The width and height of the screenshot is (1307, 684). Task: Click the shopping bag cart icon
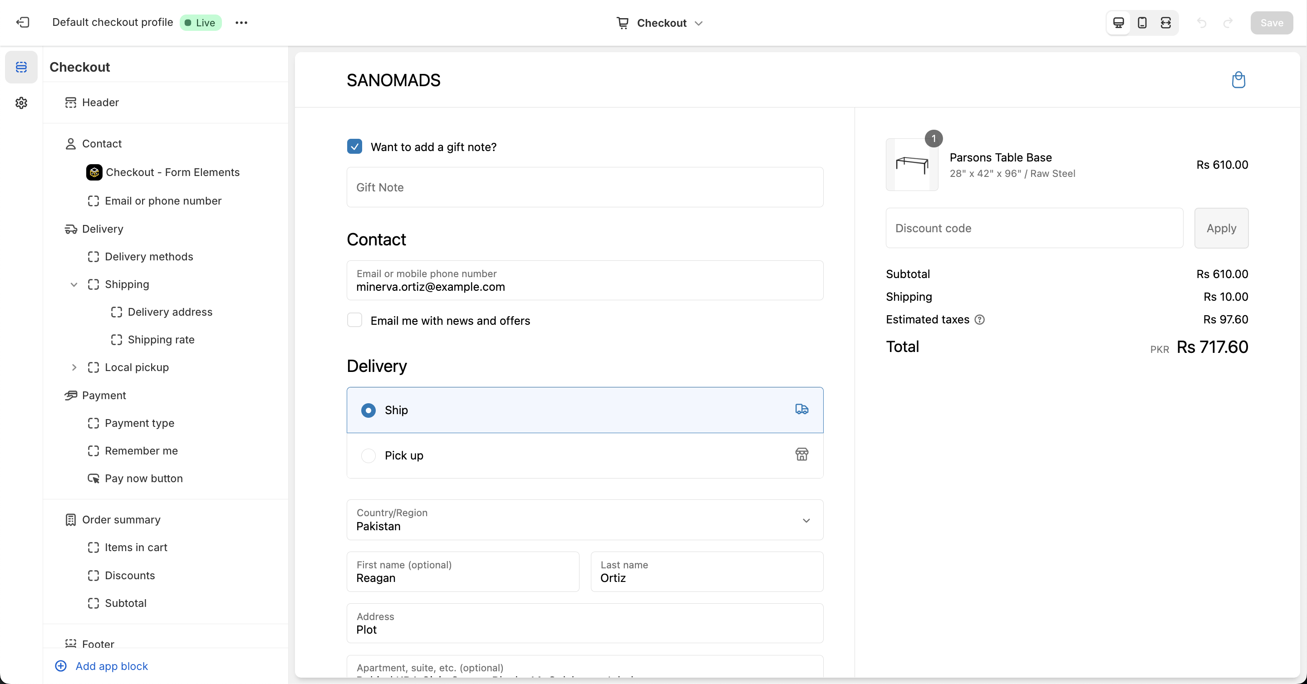click(x=1238, y=80)
